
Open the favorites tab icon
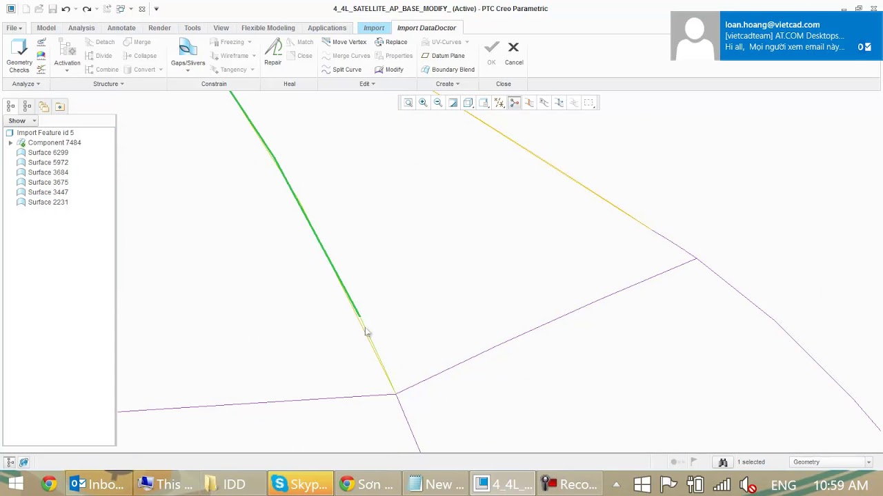point(60,106)
